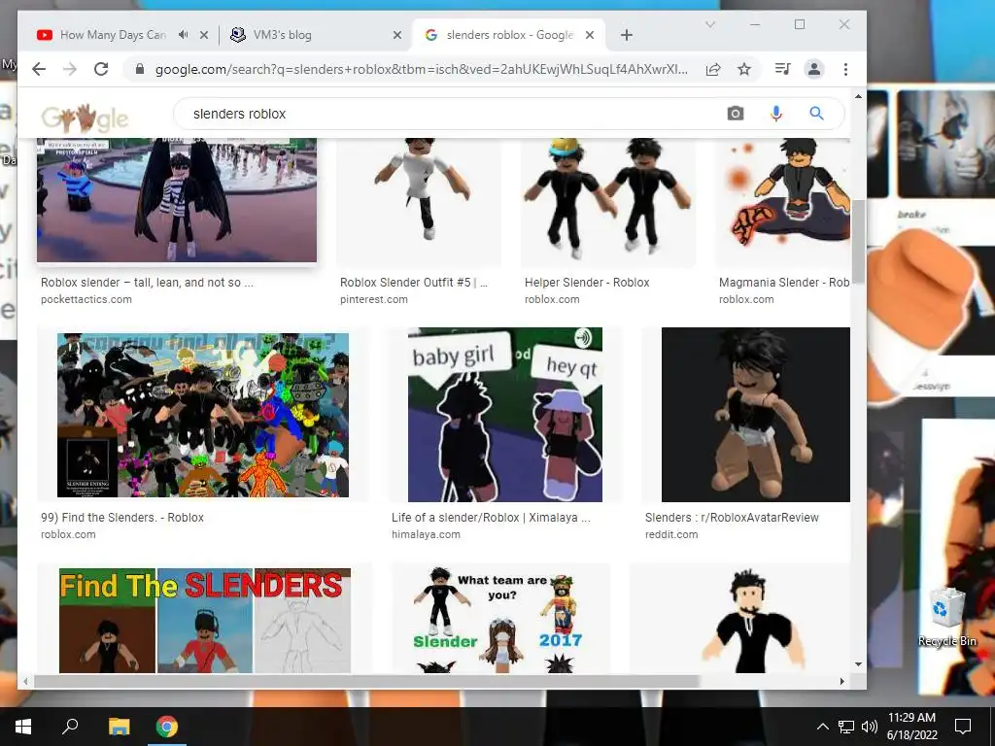Image resolution: width=995 pixels, height=746 pixels.
Task: Open the winged slender thumbnail image
Action: (x=177, y=200)
